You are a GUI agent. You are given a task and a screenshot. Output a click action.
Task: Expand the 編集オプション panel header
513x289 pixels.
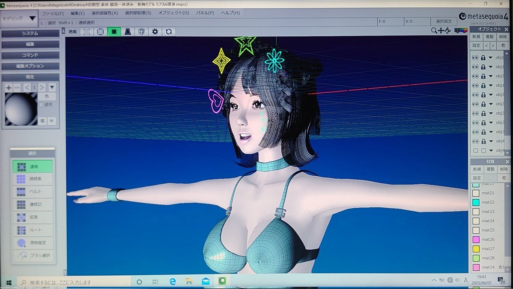coord(30,66)
